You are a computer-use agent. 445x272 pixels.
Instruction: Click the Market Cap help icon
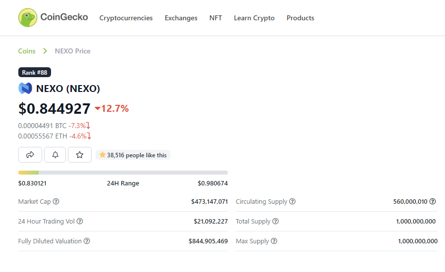coord(56,201)
